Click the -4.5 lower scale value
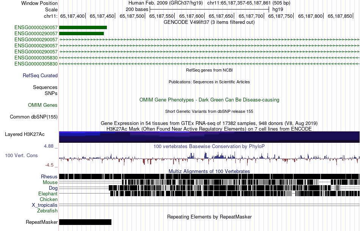 pos(49,165)
